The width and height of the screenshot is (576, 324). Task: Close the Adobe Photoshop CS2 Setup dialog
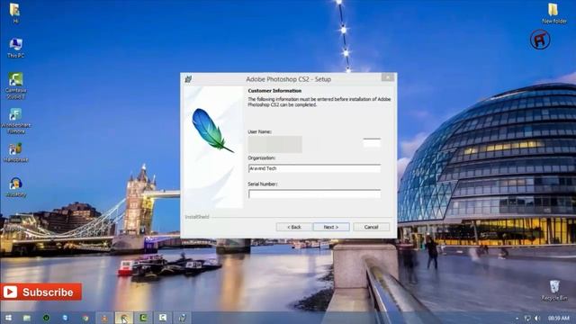[388, 77]
